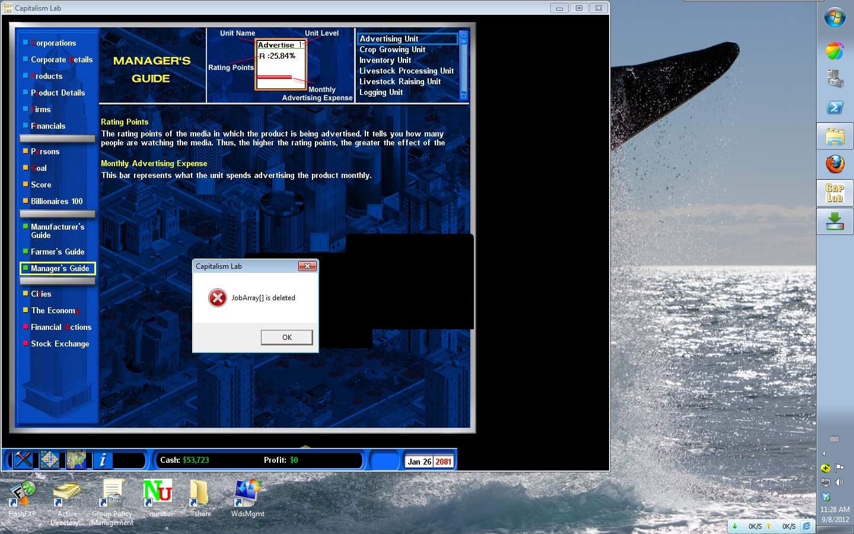Open The Economy in the sidebar

pyautogui.click(x=55, y=310)
